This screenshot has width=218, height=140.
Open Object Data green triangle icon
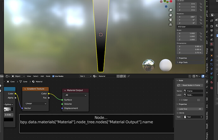(212, 78)
